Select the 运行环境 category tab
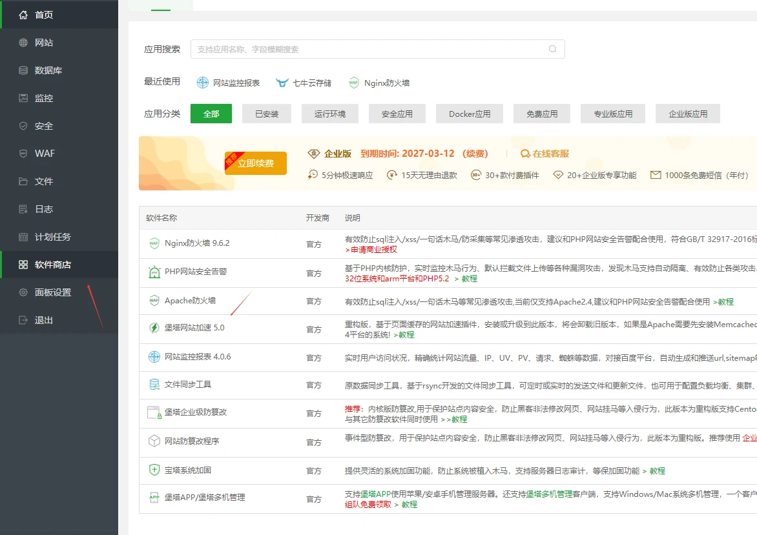 pyautogui.click(x=330, y=114)
